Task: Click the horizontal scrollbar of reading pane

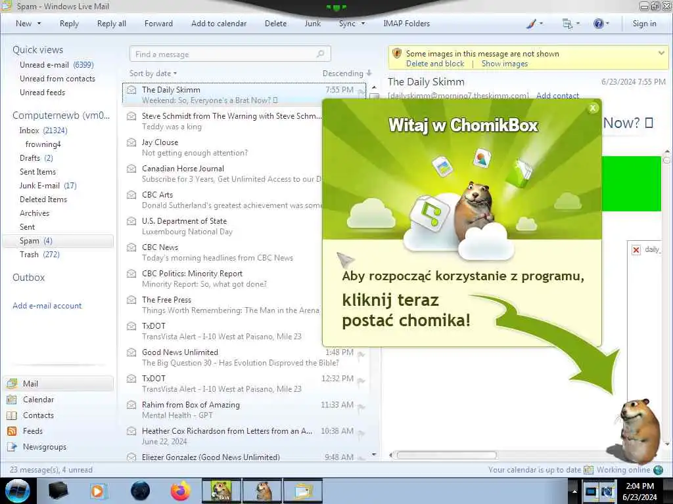Action: pos(446,455)
